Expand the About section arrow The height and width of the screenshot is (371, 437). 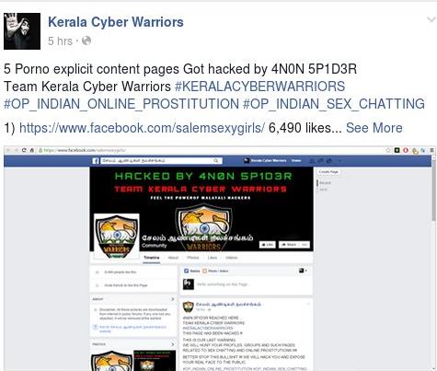tap(173, 299)
